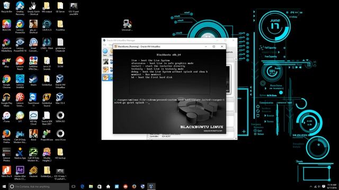The image size is (339, 190).
Task: Select Adobe After Effects CC icon
Action: pyautogui.click(x=20, y=173)
